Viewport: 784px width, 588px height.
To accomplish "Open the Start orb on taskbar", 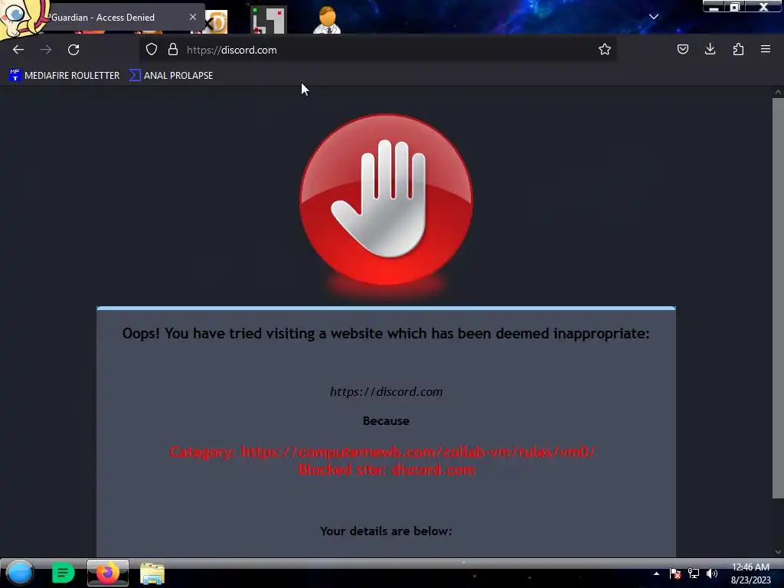I will click(x=20, y=573).
